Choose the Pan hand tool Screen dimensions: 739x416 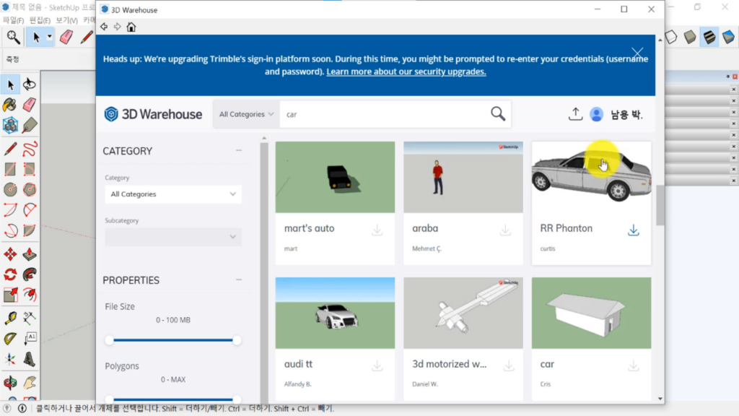(29, 383)
